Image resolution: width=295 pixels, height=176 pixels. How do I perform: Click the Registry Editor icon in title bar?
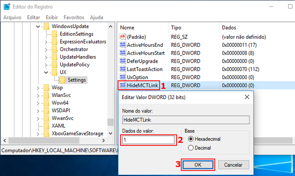[x=6, y=6]
